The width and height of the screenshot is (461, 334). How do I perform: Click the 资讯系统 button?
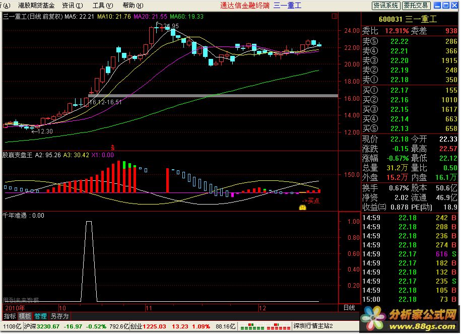385,6
